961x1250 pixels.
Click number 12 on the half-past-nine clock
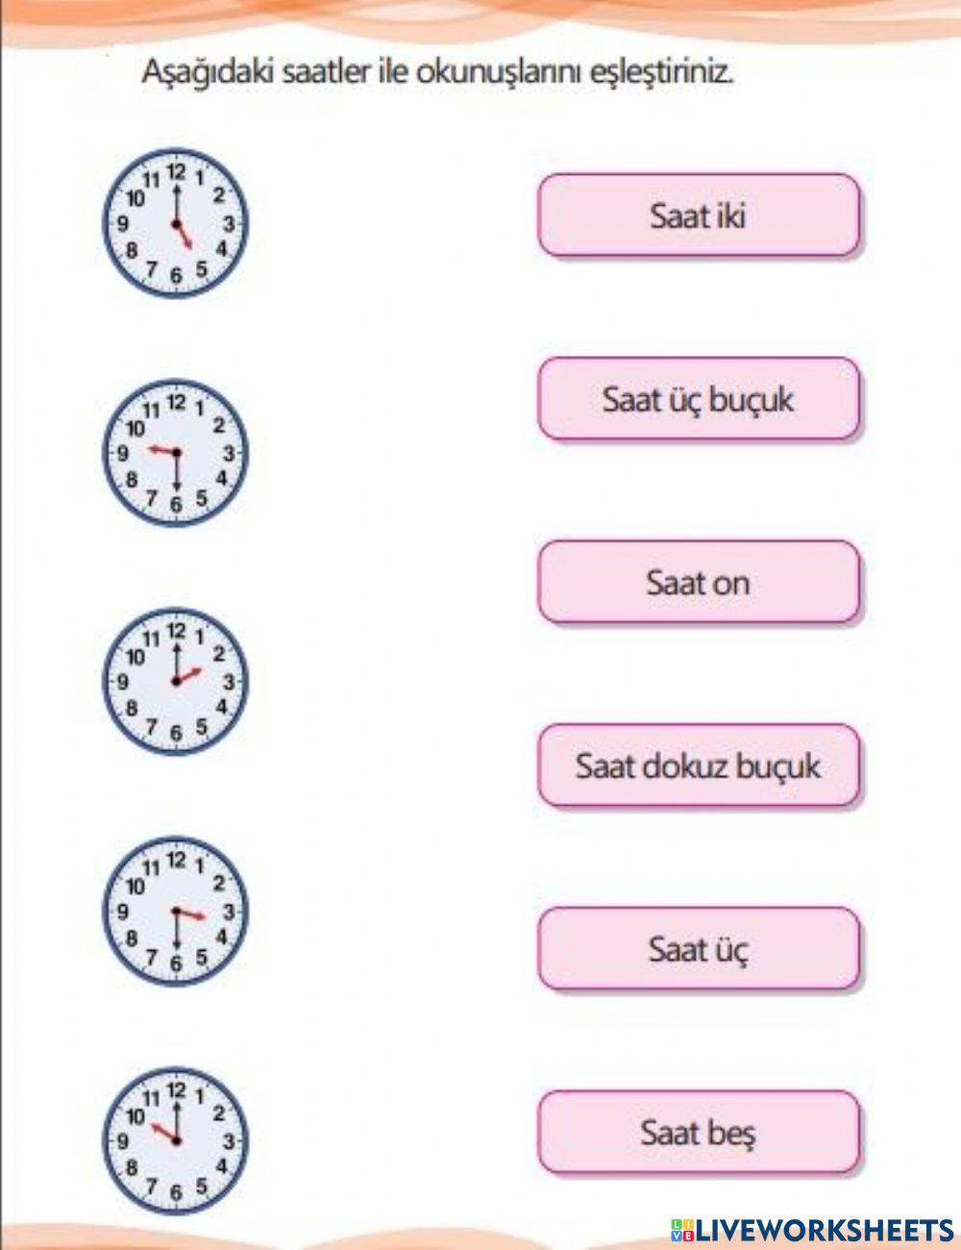(x=176, y=401)
